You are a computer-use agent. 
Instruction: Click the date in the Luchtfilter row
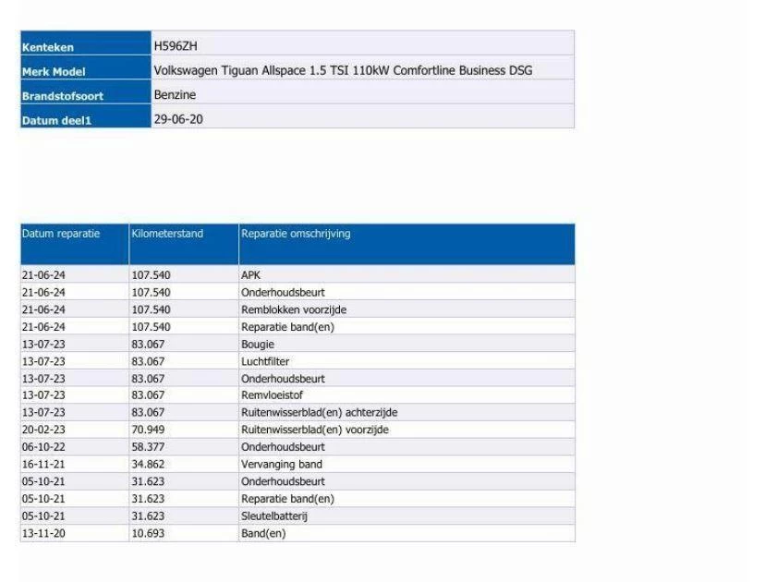[43, 361]
